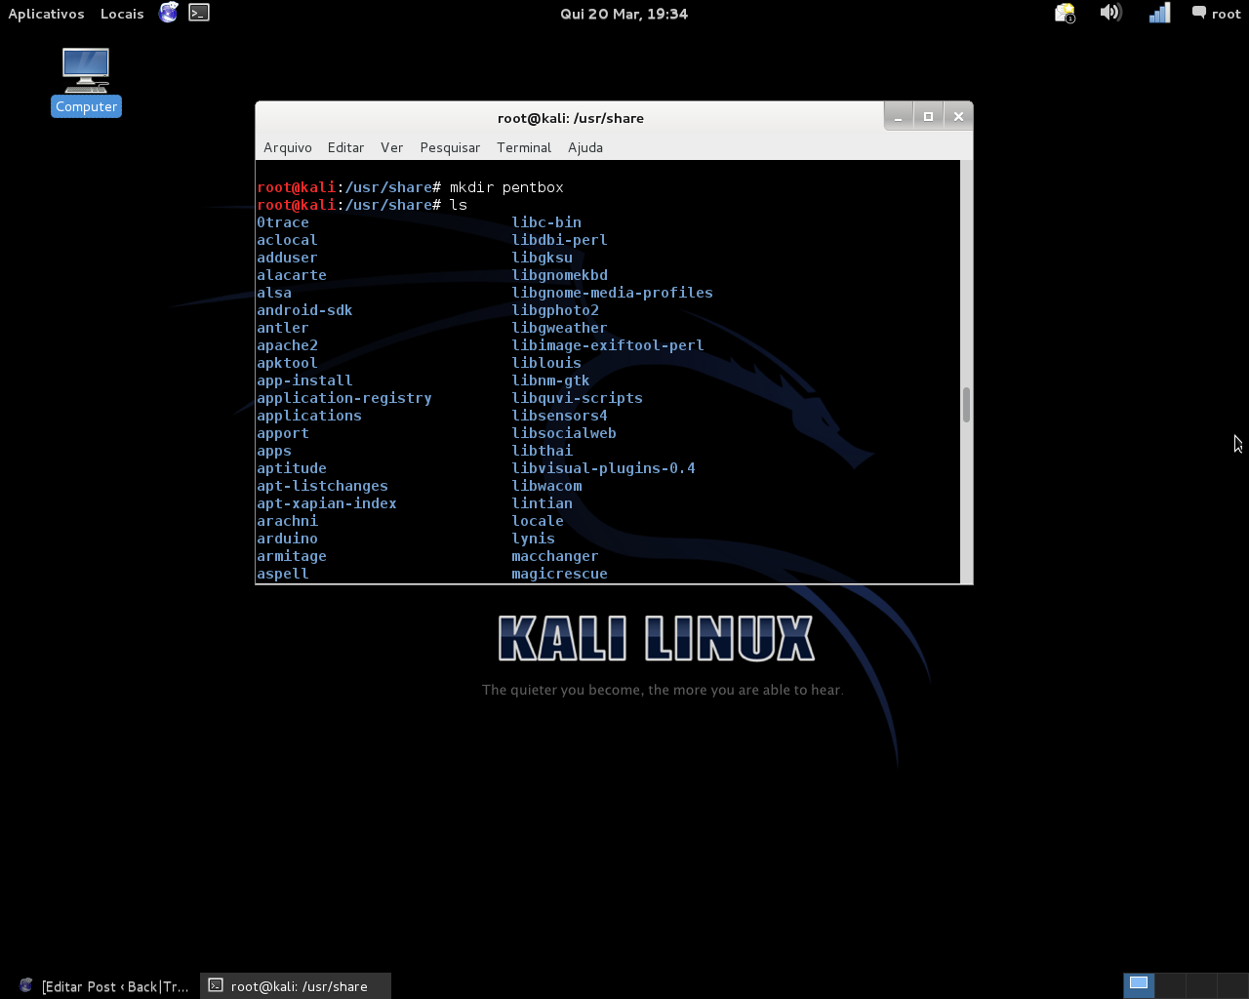Click the 'macchanger' listing entry
Screen dimensions: 1249x999
tap(554, 556)
